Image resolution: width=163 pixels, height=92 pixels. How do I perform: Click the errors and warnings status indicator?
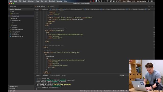(12, 91)
